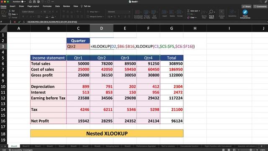Open the Review ribbon tab
The width and height of the screenshot is (268, 151).
[x=67, y=6]
